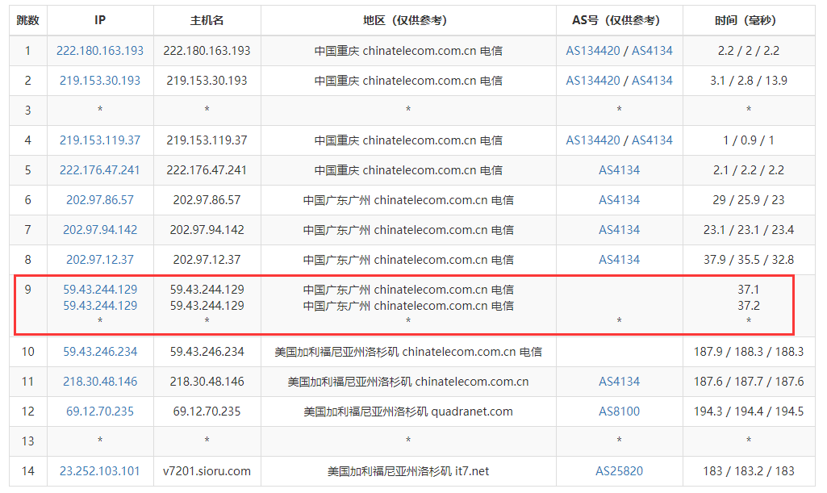Open IP link 202.97.12.37
Image resolution: width=827 pixels, height=493 pixels.
point(100,260)
